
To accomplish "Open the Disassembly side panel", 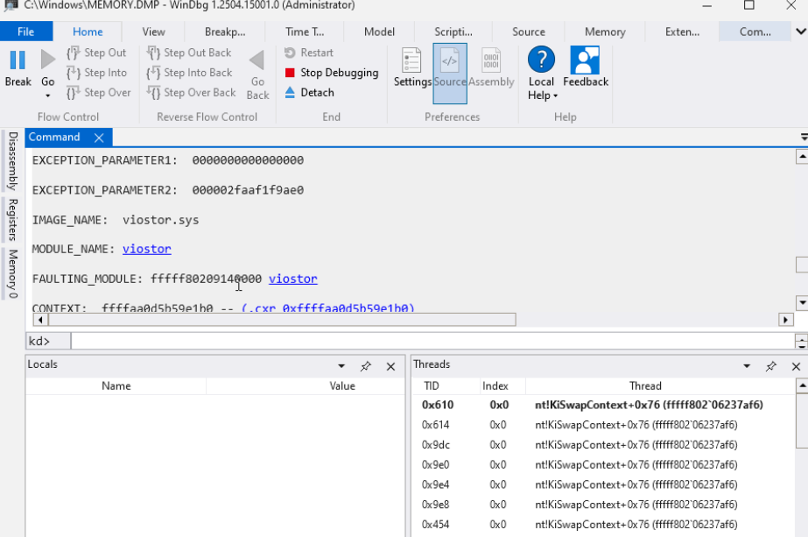I will 13,161.
